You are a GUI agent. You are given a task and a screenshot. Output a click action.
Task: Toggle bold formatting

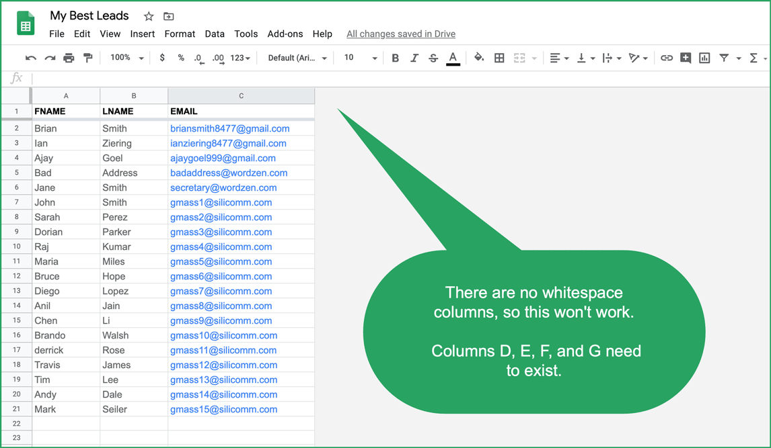tap(396, 58)
